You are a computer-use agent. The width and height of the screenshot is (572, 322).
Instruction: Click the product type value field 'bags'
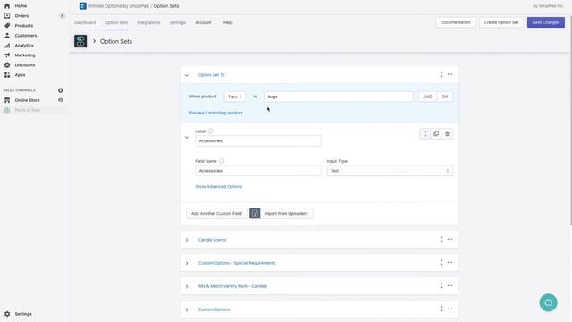[339, 97]
